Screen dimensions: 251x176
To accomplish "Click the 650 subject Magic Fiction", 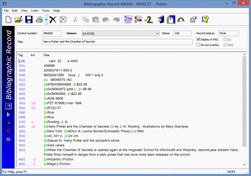I will tap(57, 164).
